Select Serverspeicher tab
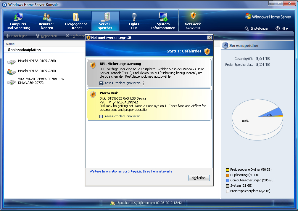The height and width of the screenshot is (211, 298). click(105, 21)
